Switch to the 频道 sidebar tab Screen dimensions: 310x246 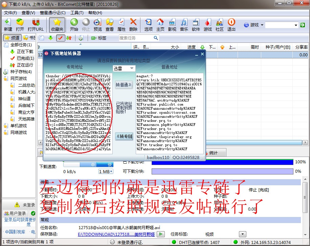pos(12,38)
